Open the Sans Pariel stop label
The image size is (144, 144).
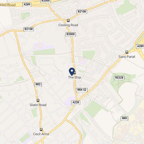click(127, 57)
